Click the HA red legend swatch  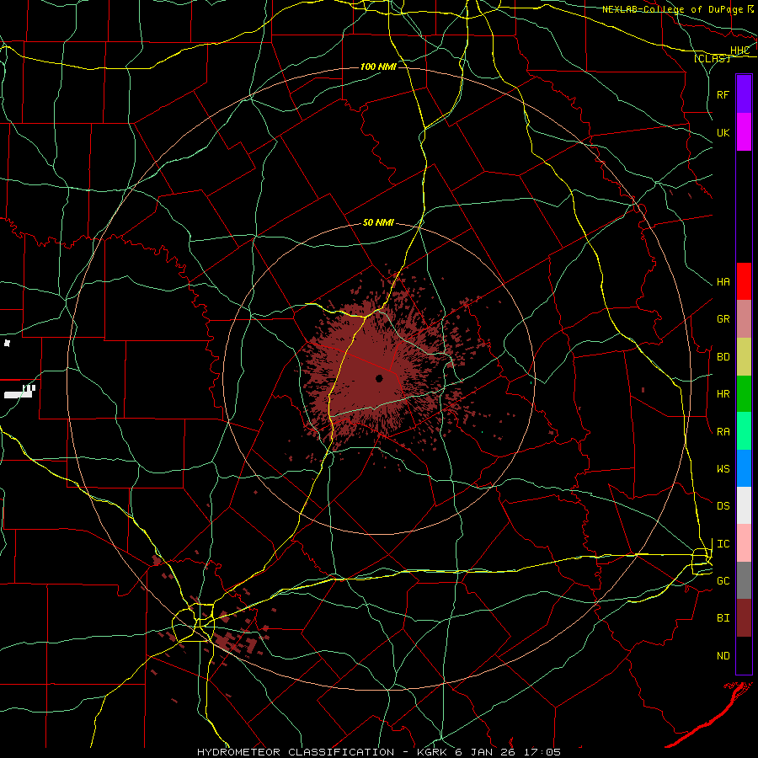pos(744,281)
